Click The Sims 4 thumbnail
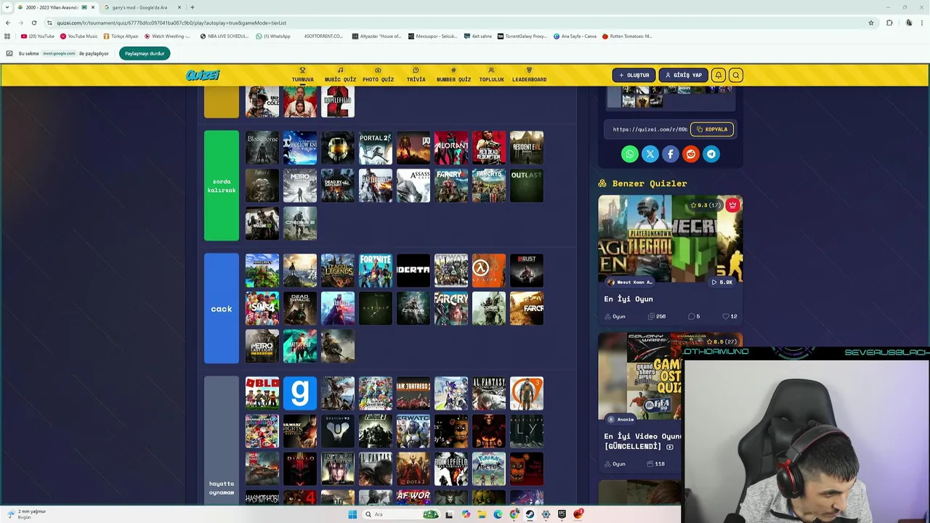This screenshot has width=930, height=523. (x=262, y=308)
